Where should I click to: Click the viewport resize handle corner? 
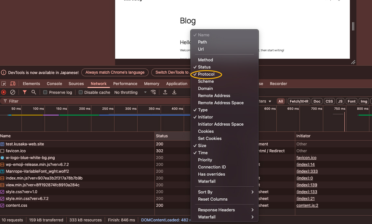[x=353, y=62]
